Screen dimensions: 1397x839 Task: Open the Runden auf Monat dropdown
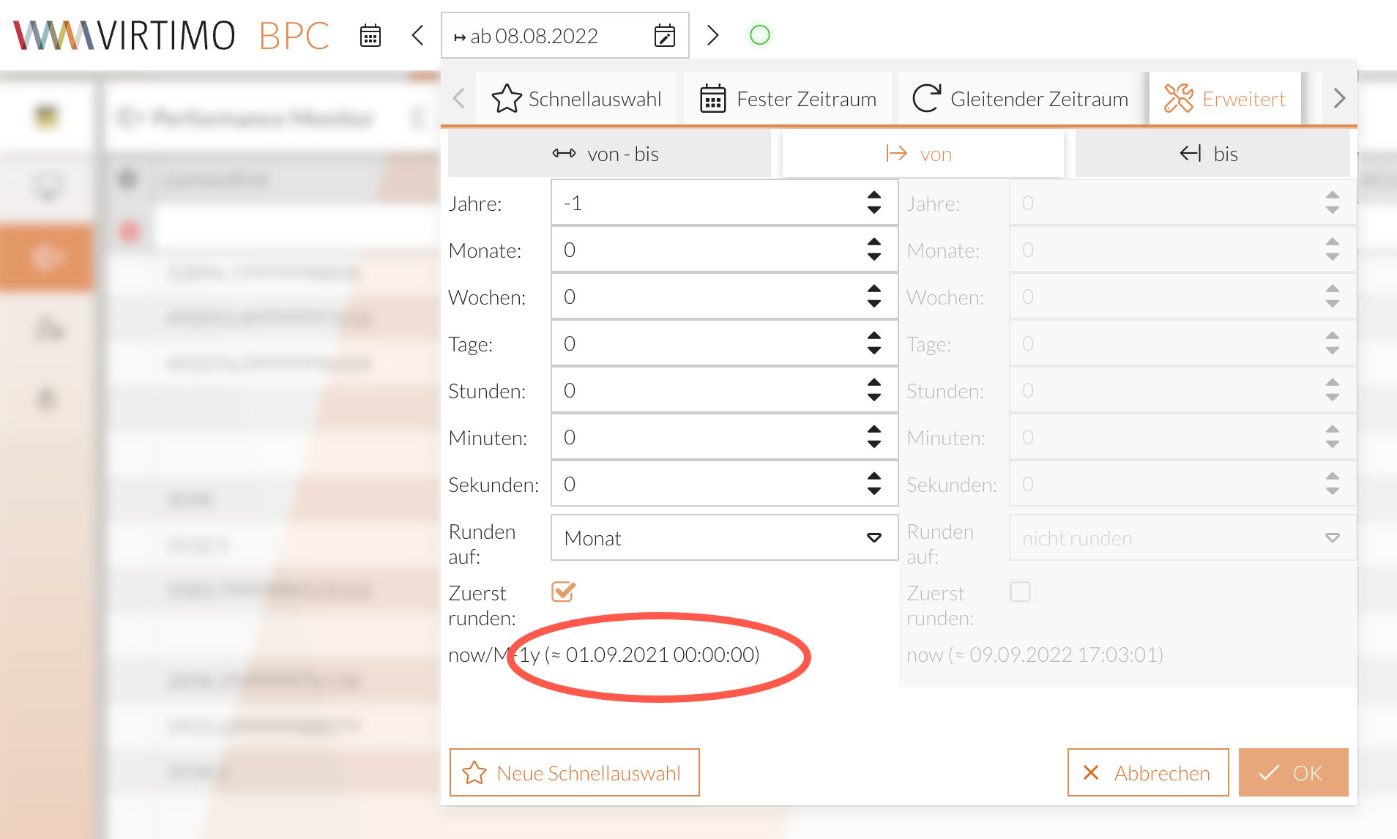[723, 538]
